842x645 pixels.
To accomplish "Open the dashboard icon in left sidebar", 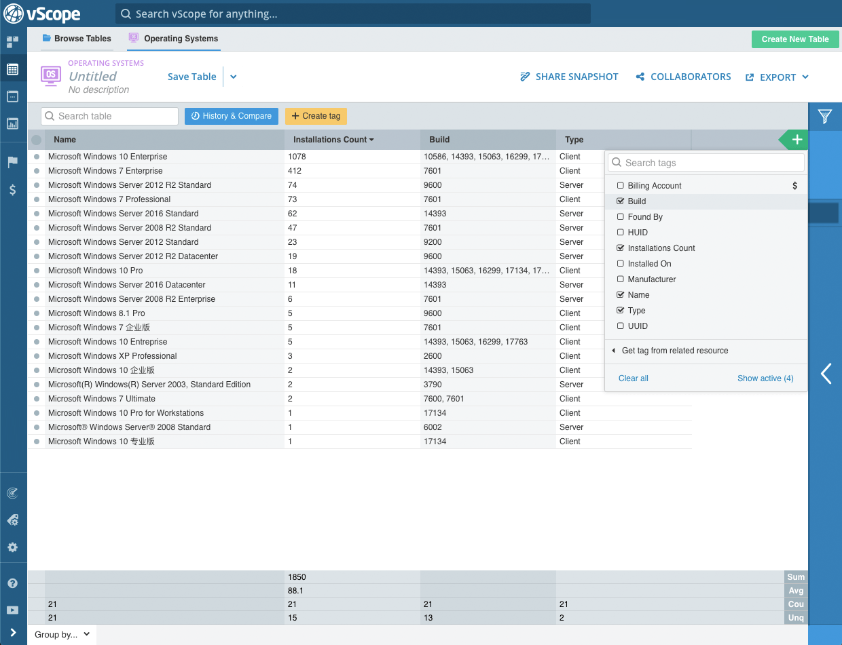I will tap(12, 42).
